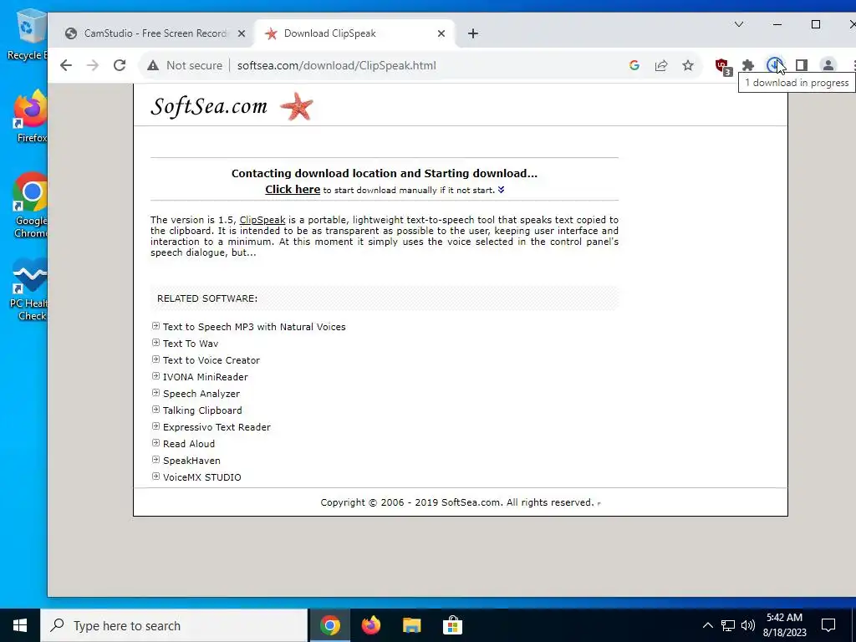
Task: Go back using the browser back arrow
Action: pyautogui.click(x=66, y=65)
